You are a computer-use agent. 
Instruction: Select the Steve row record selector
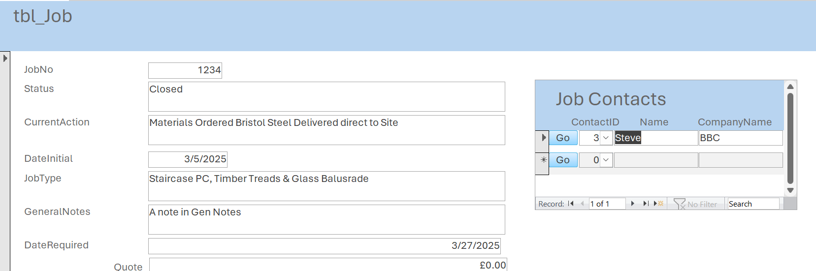542,138
